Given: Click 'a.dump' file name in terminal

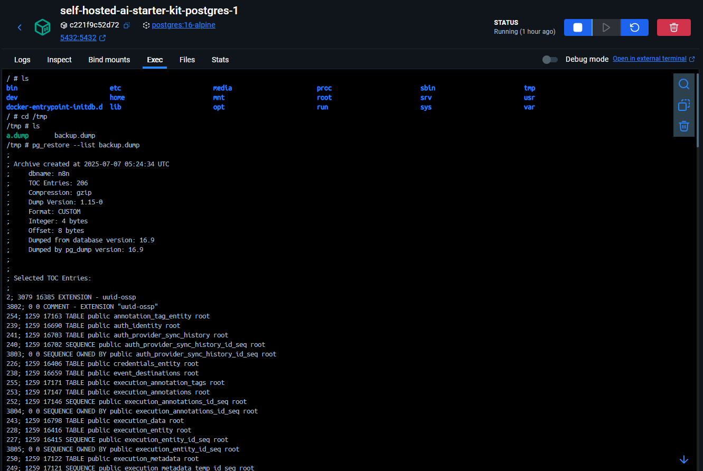Looking at the screenshot, I should [x=17, y=136].
